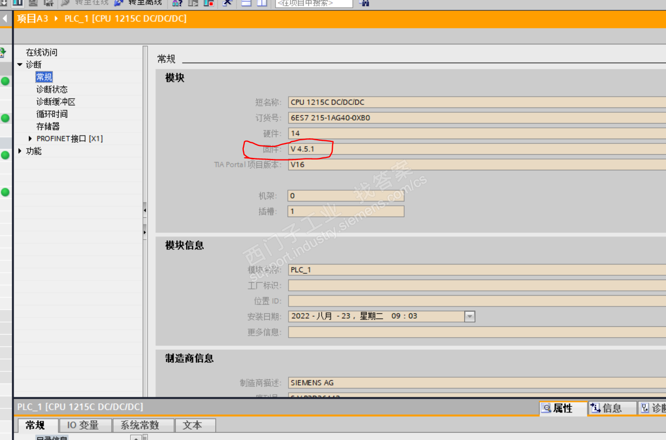The image size is (666, 440).
Task: Click the empty 更多信息 field
Action: [x=477, y=332]
